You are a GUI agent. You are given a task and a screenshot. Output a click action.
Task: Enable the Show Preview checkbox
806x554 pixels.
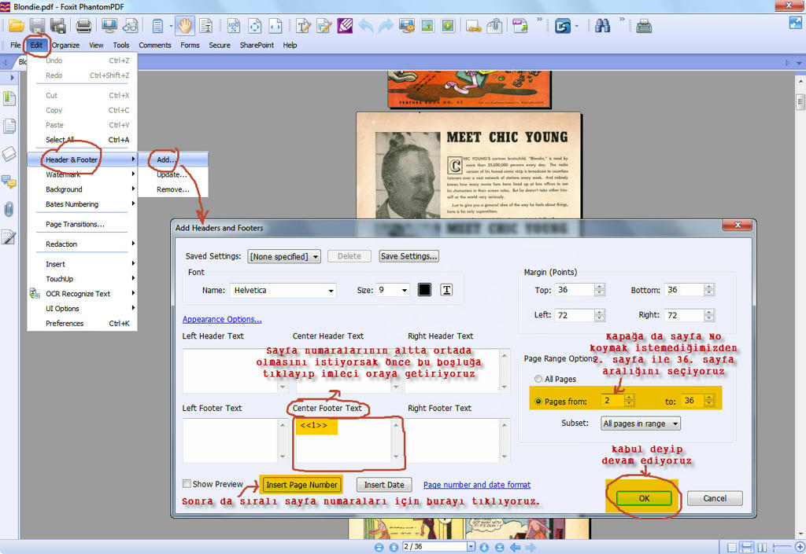pos(187,484)
